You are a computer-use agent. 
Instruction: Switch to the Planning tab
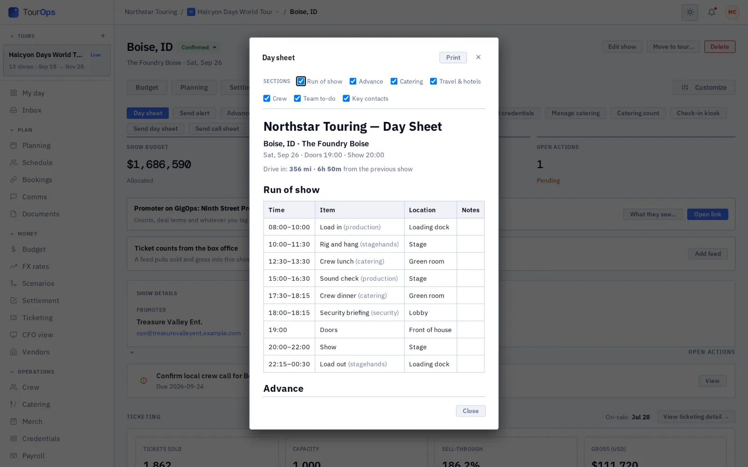click(x=194, y=87)
